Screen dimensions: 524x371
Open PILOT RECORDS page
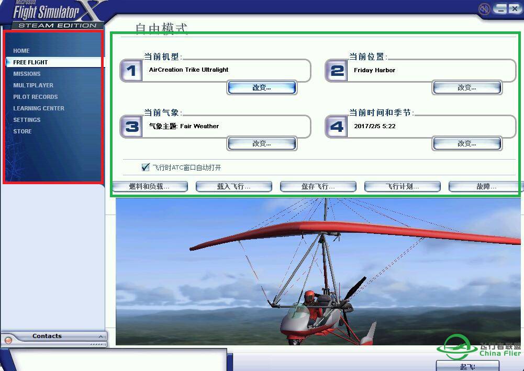point(36,97)
